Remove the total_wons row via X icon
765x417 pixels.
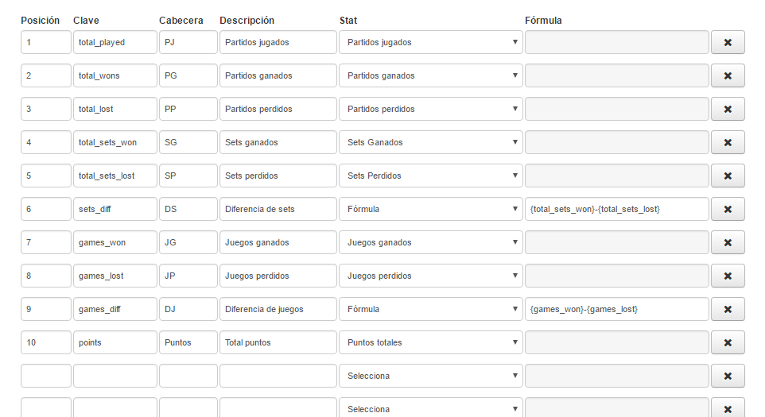click(728, 75)
